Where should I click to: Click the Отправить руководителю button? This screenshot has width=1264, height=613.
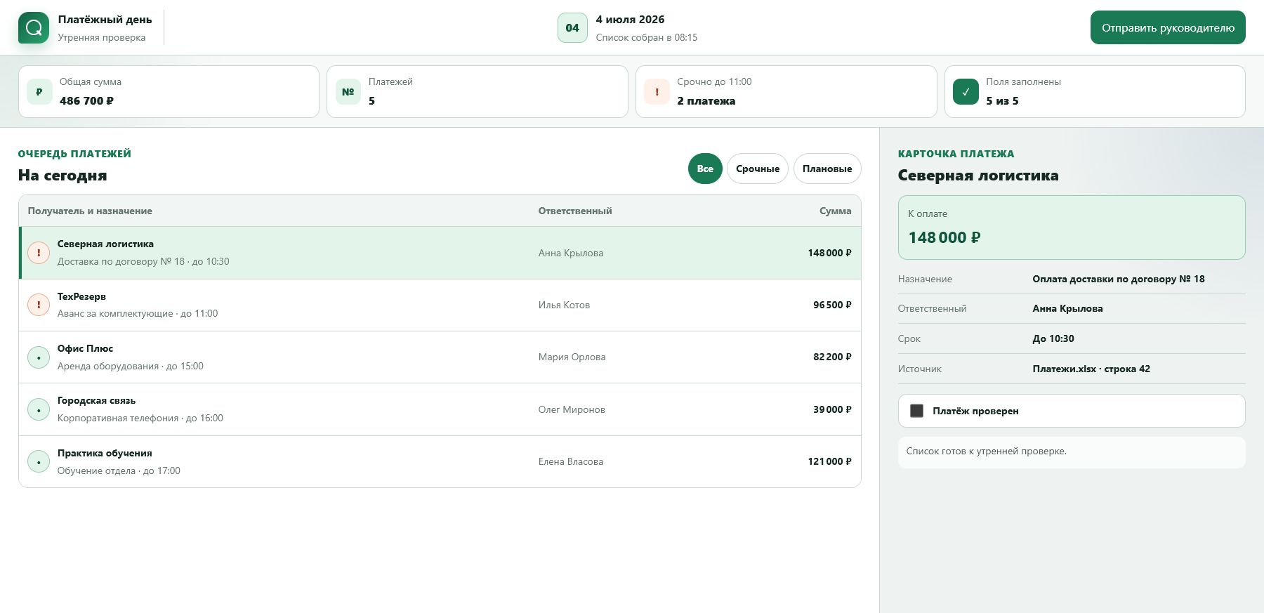point(1168,27)
